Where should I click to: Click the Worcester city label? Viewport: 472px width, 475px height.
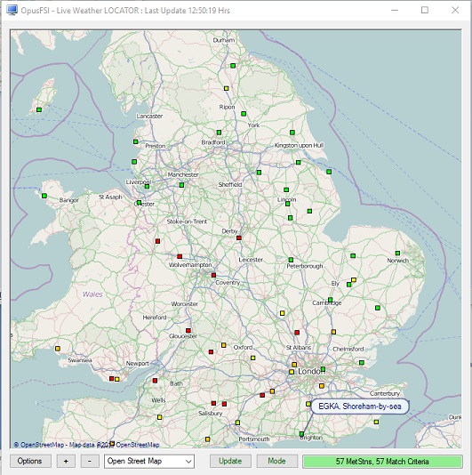184,303
